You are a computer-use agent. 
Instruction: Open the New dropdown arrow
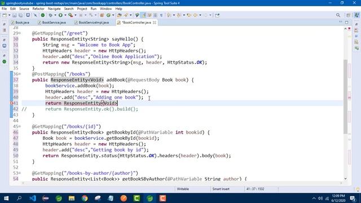click(9, 15)
